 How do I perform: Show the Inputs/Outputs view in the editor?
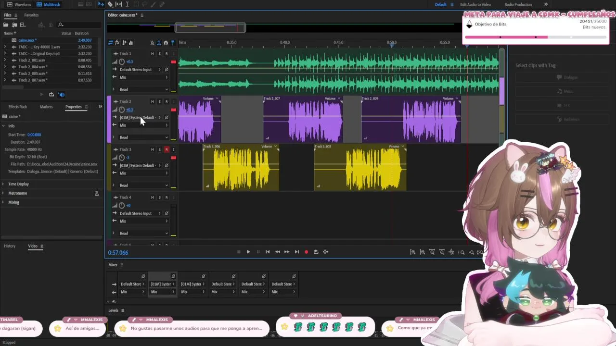pyautogui.click(x=110, y=43)
